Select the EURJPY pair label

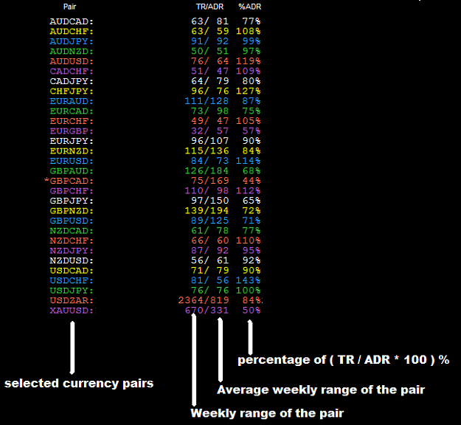point(72,141)
